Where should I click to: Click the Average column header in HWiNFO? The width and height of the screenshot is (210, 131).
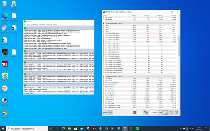coord(173,15)
